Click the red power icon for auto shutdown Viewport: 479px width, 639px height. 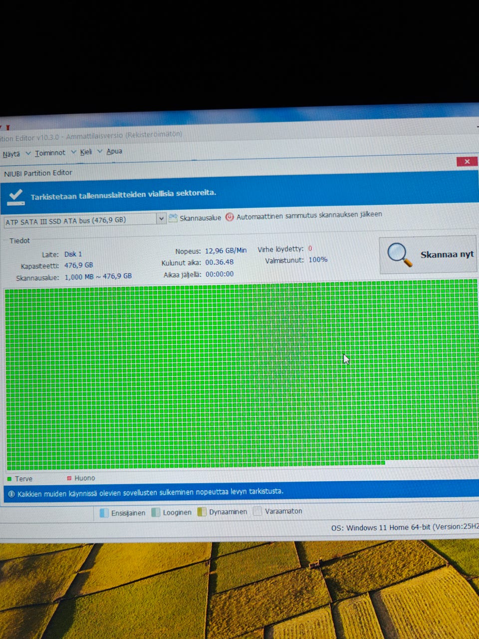[230, 217]
